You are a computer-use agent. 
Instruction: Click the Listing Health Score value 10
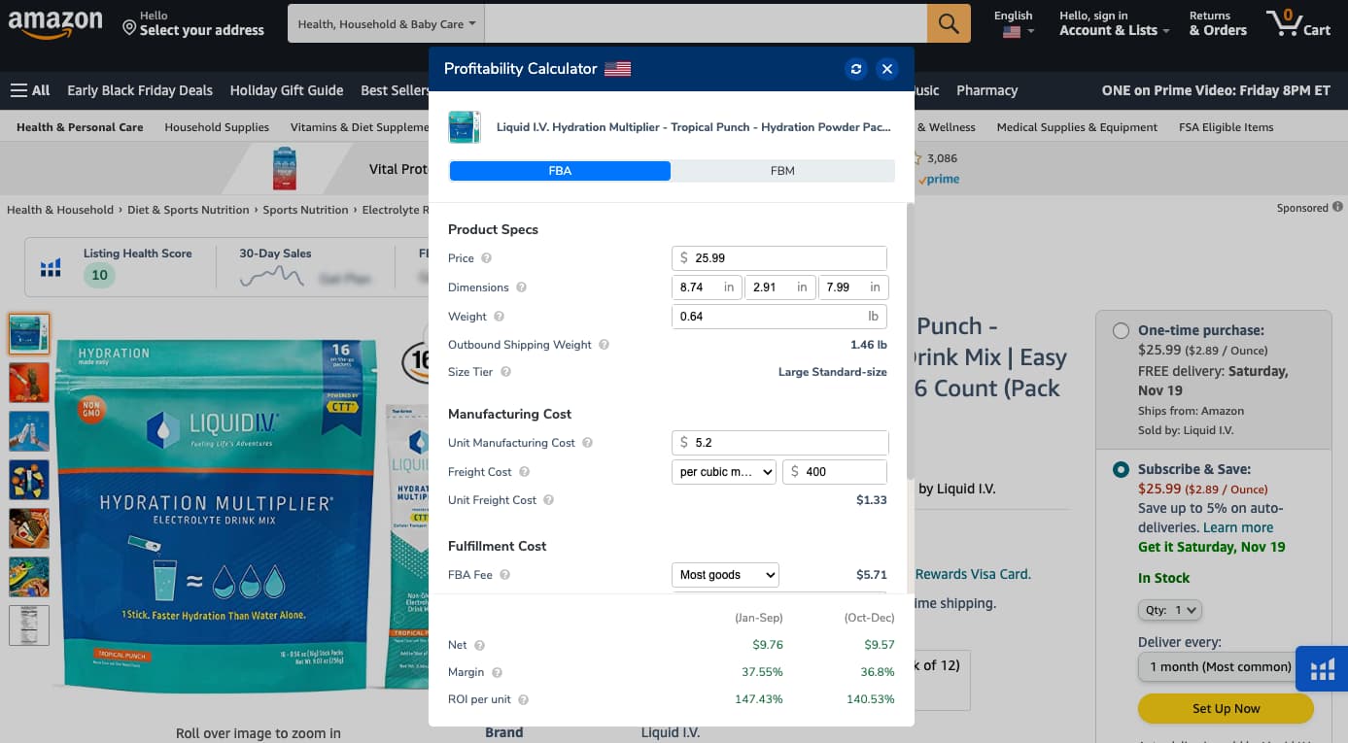pyautogui.click(x=99, y=275)
